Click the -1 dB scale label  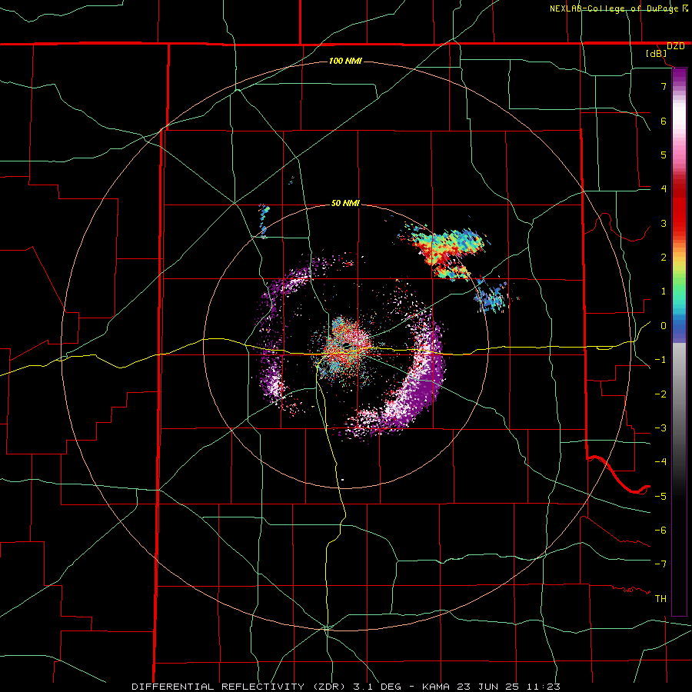[x=660, y=360]
